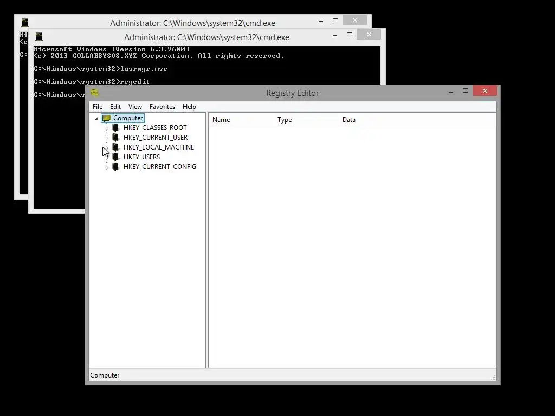The image size is (555, 416).
Task: Minimize the back cmd.exe window
Action: [321, 21]
